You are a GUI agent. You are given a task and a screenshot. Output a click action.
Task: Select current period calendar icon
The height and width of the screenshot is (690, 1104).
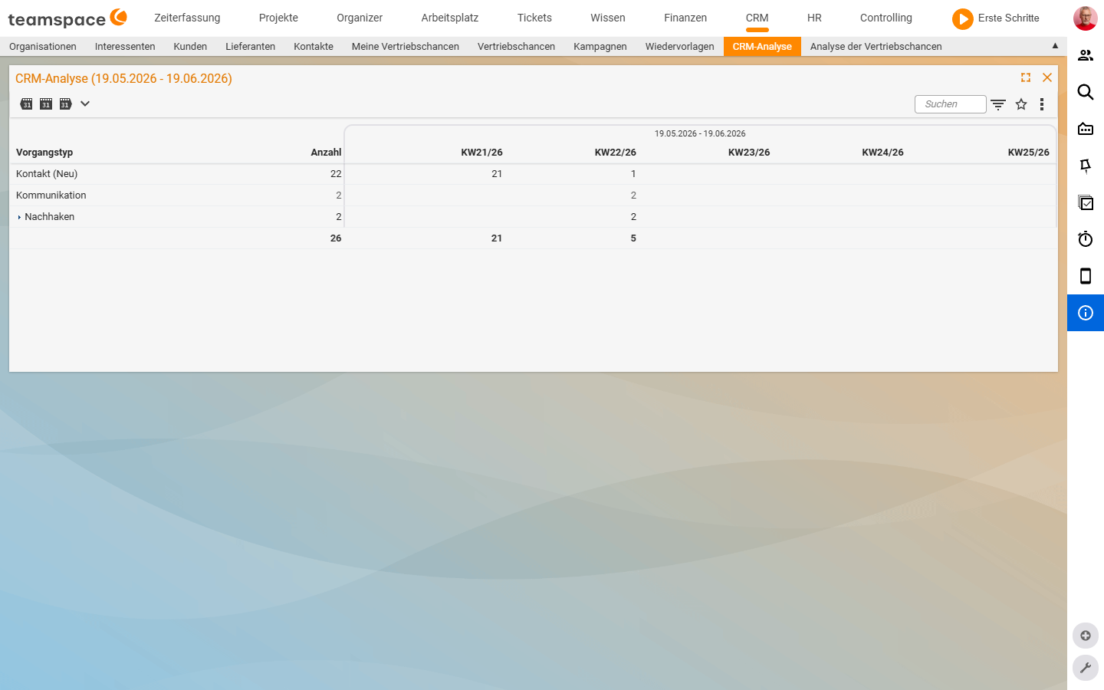(46, 103)
